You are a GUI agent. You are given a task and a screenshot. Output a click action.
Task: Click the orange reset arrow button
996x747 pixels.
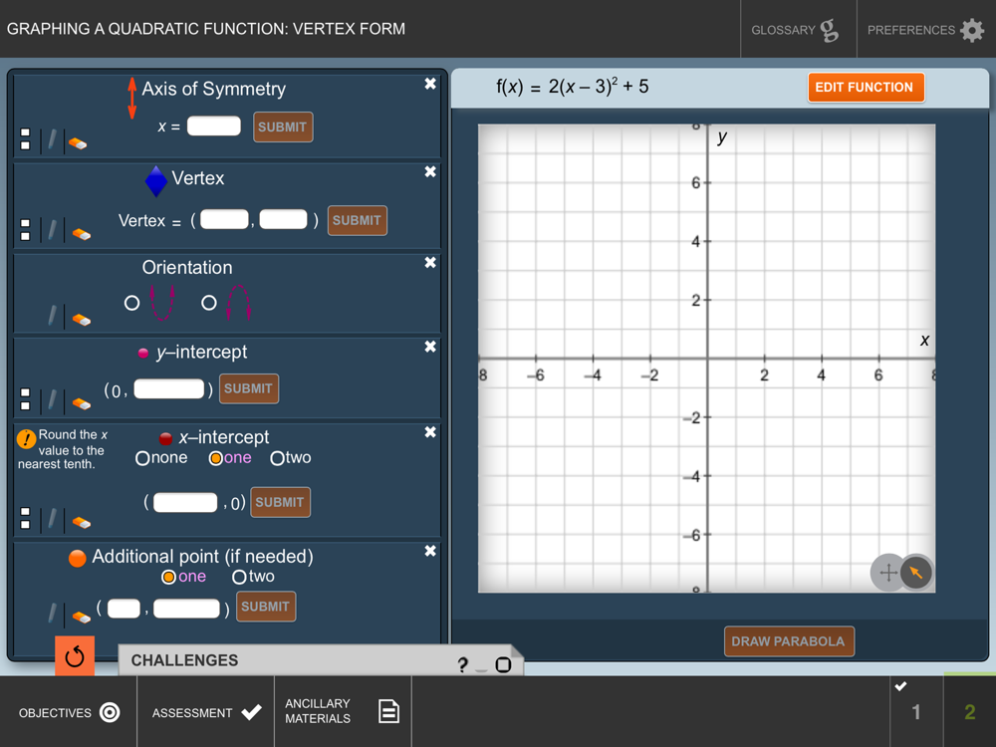75,655
